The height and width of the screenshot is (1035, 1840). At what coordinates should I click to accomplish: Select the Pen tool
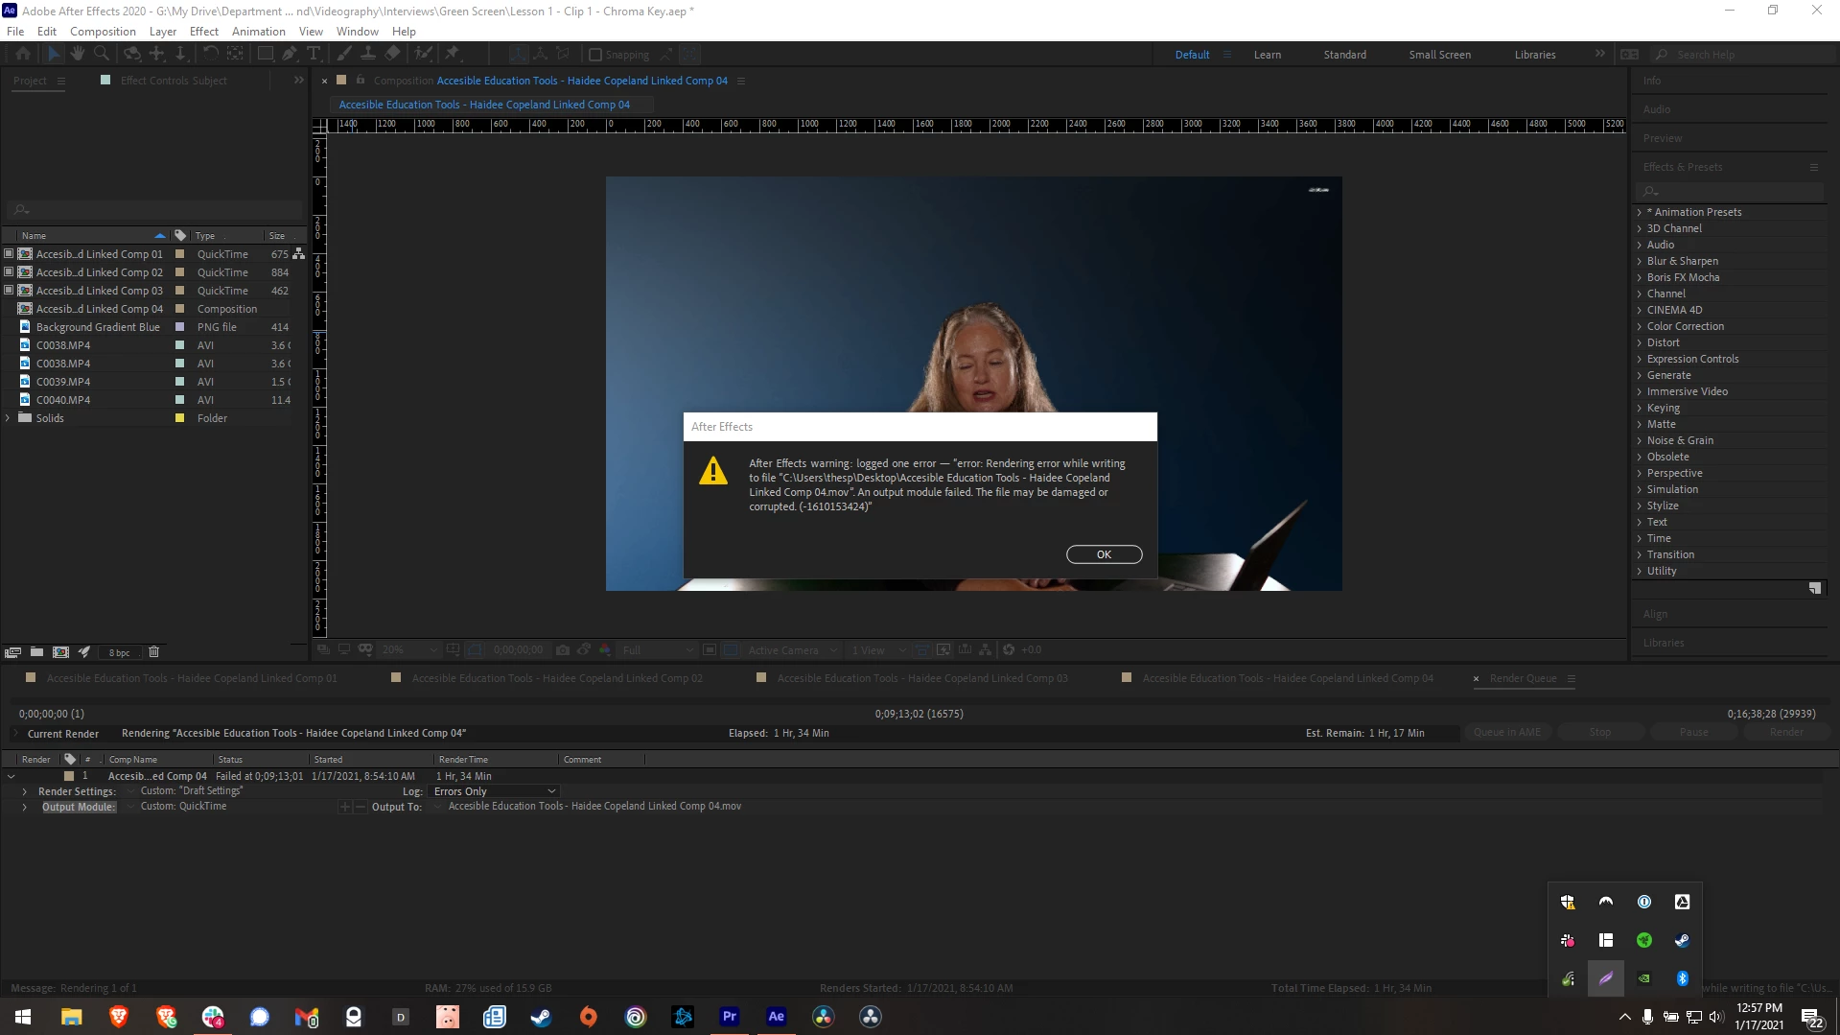pyautogui.click(x=289, y=55)
